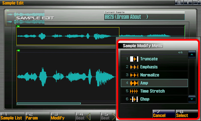
Task: Click the horizontal waveform scrollbar
Action: [x=49, y=103]
